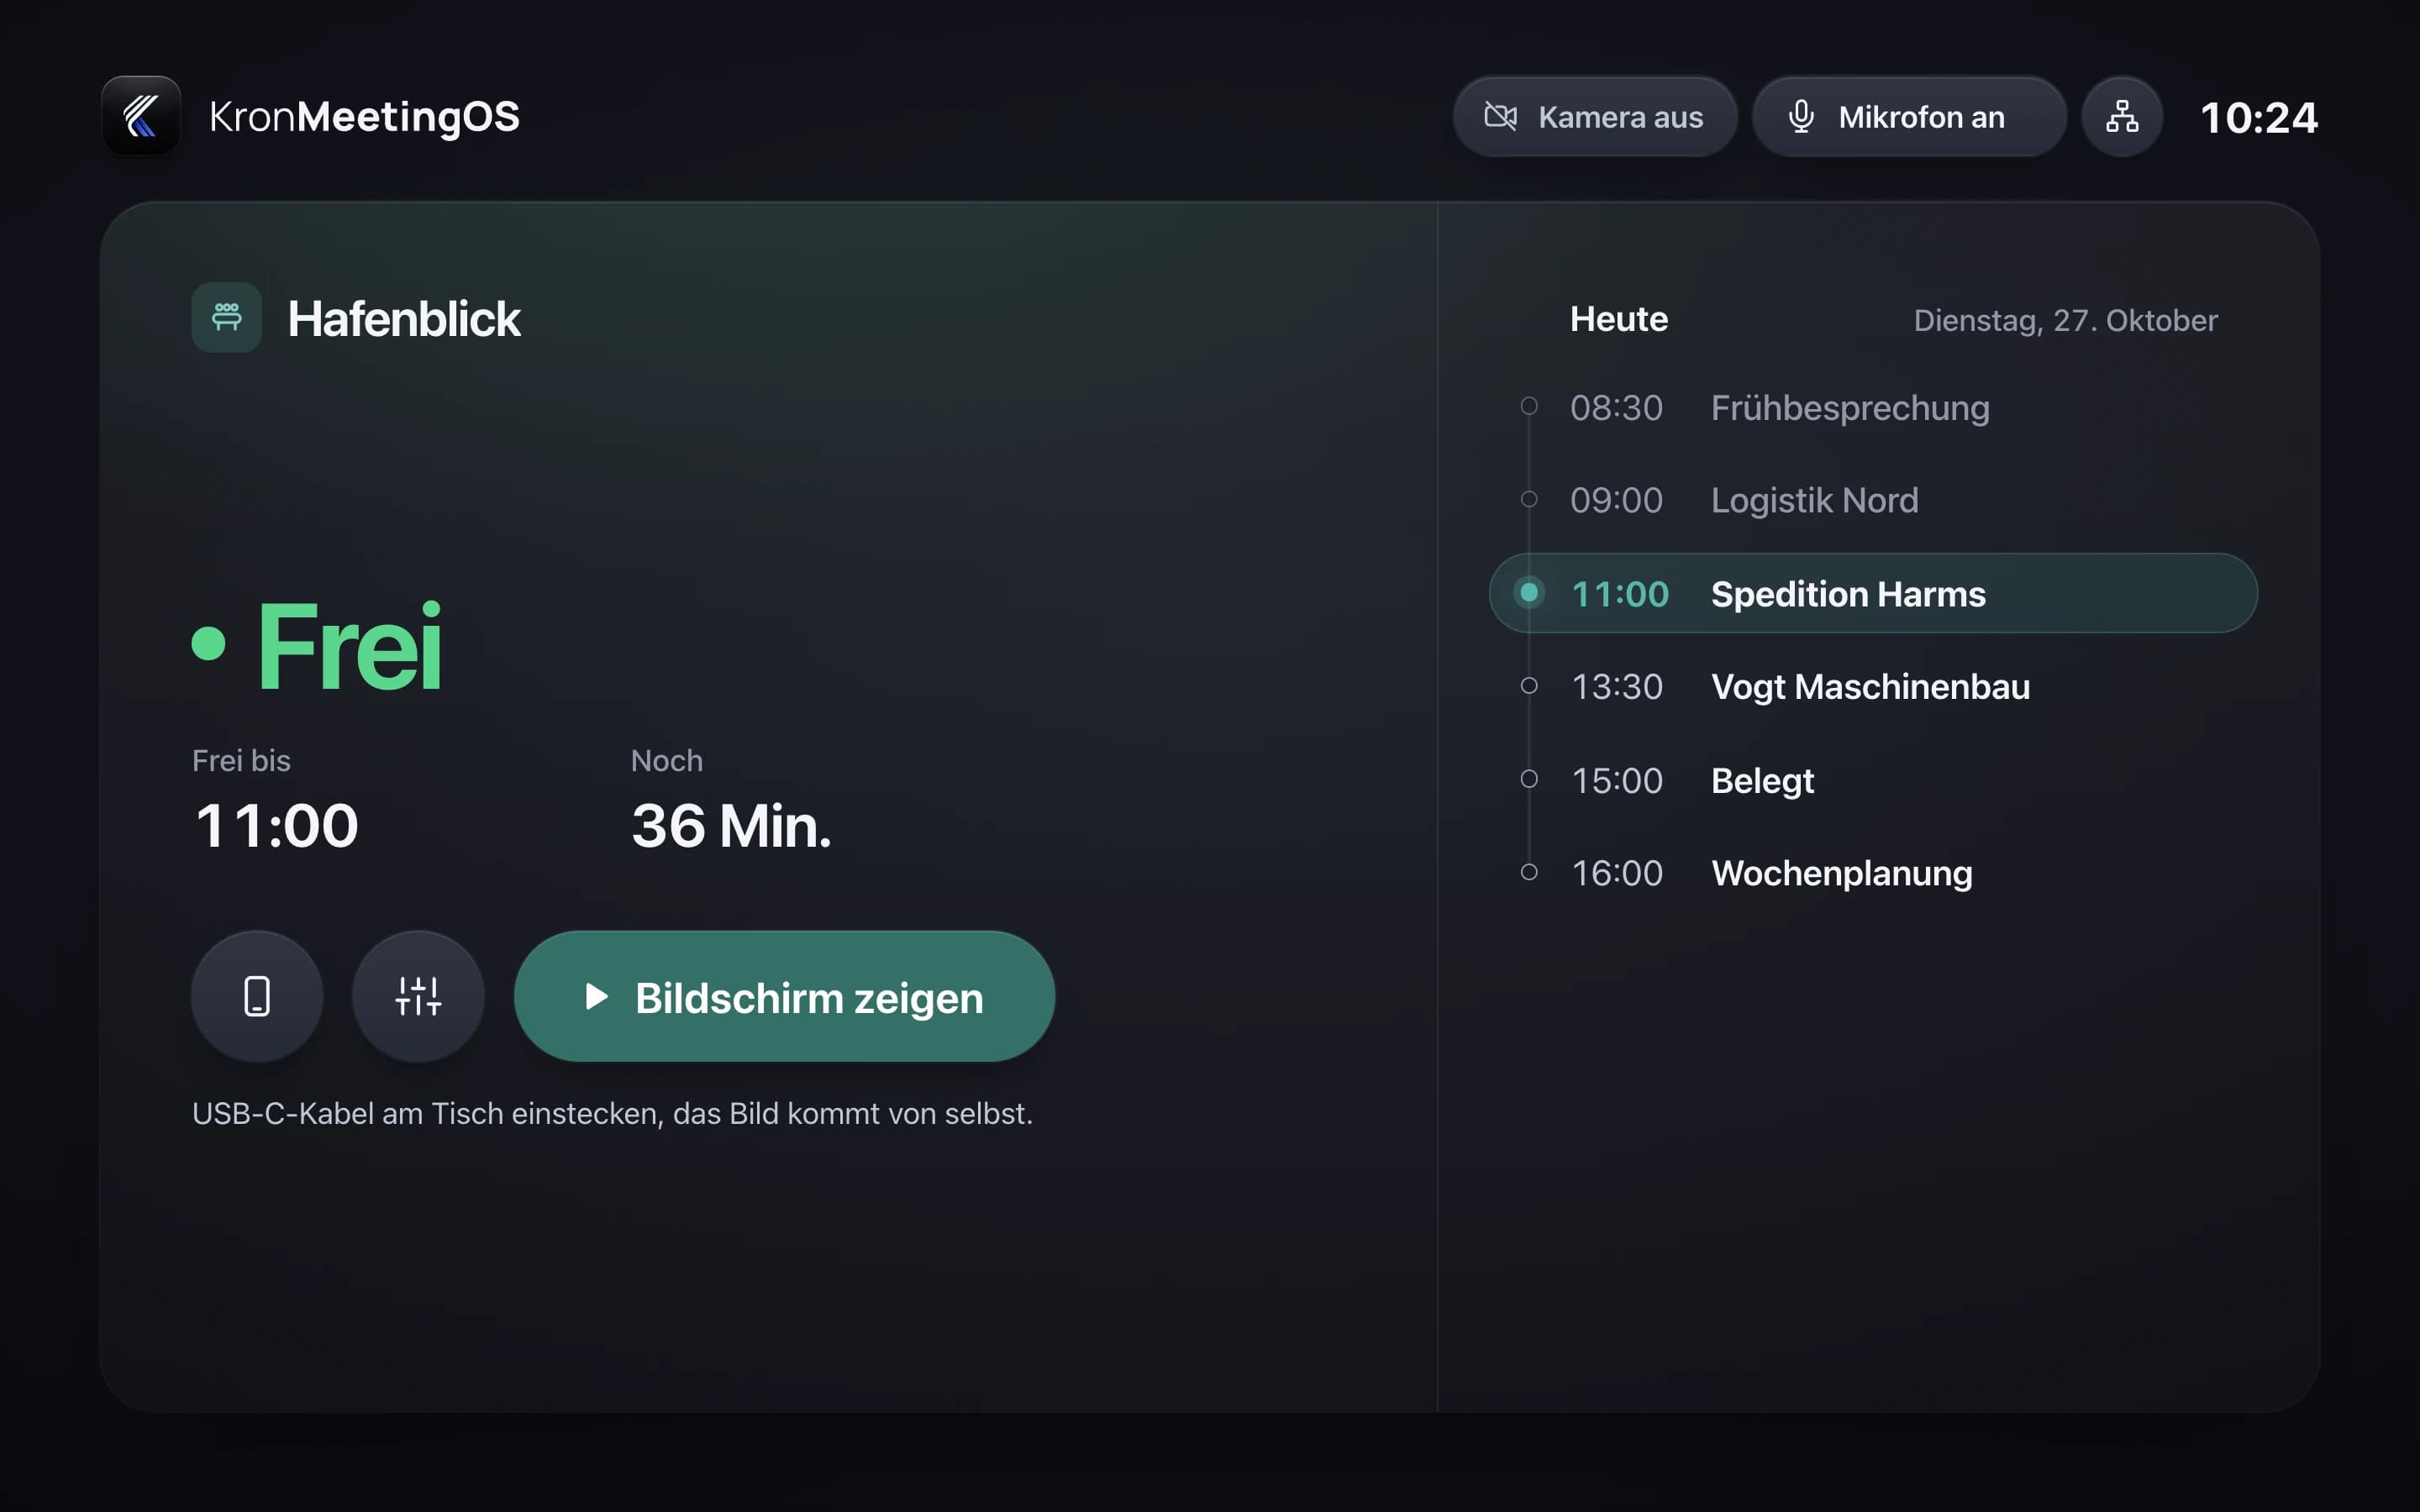Click the Heute schedule heading
Image resolution: width=2420 pixels, height=1512 pixels.
pos(1619,319)
